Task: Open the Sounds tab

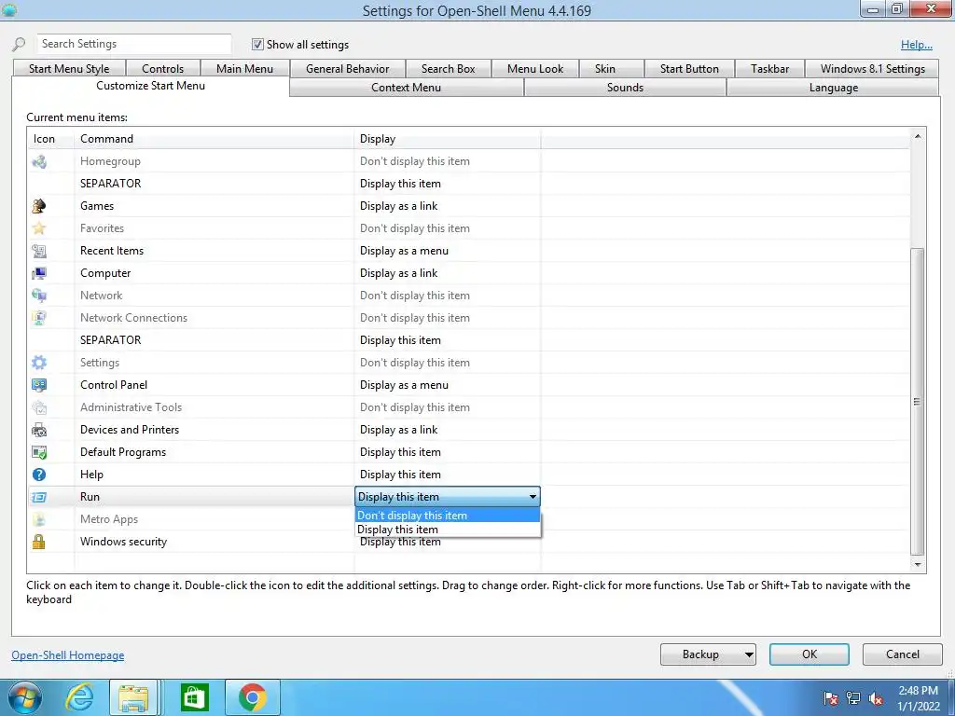Action: (x=625, y=88)
